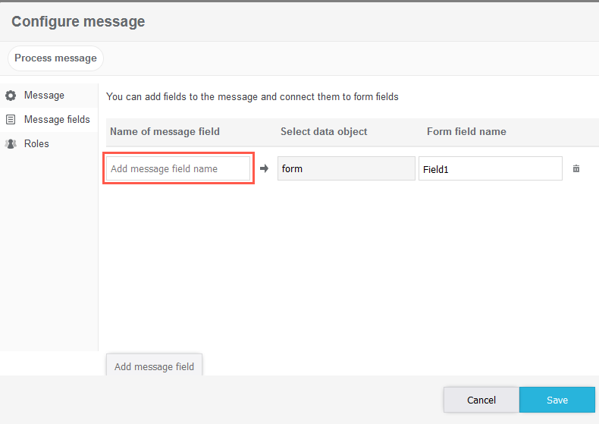Click the Add message field button
The height and width of the screenshot is (424, 599).
tap(154, 366)
